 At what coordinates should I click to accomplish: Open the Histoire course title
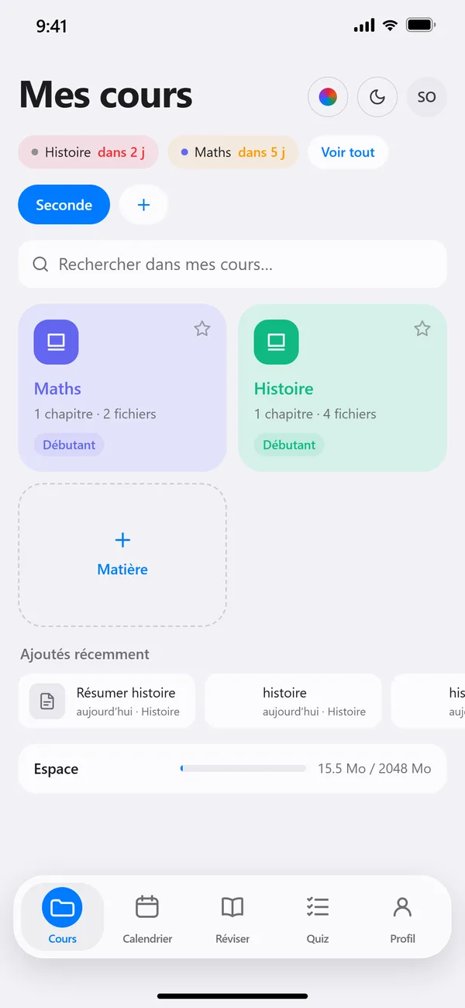point(284,389)
